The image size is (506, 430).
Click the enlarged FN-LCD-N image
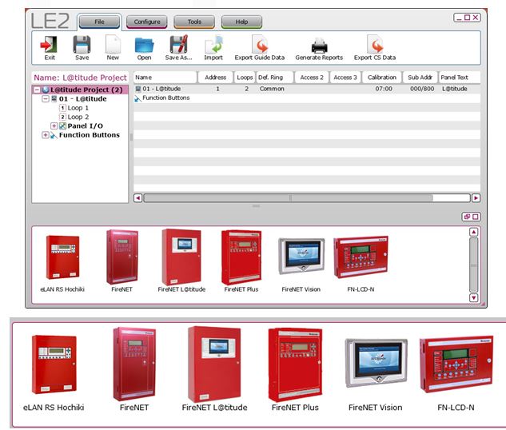click(x=456, y=364)
